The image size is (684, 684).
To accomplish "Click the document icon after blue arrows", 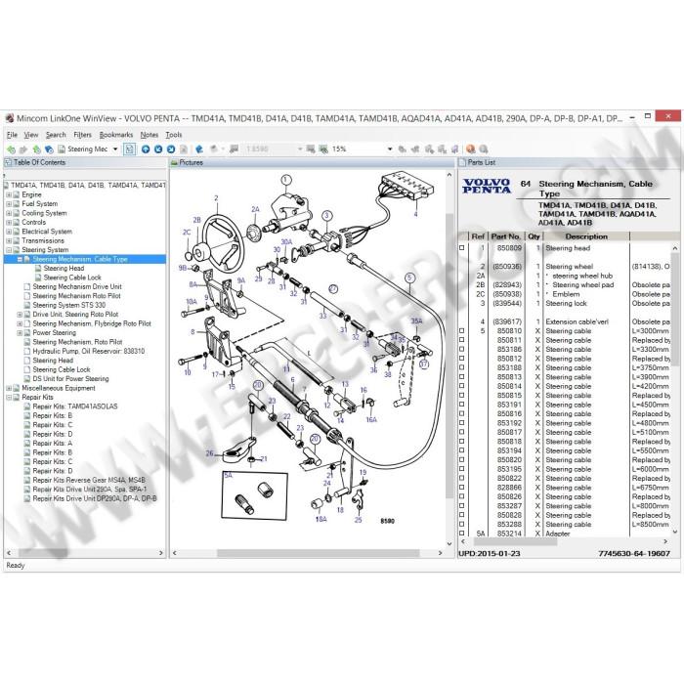I will [x=184, y=150].
